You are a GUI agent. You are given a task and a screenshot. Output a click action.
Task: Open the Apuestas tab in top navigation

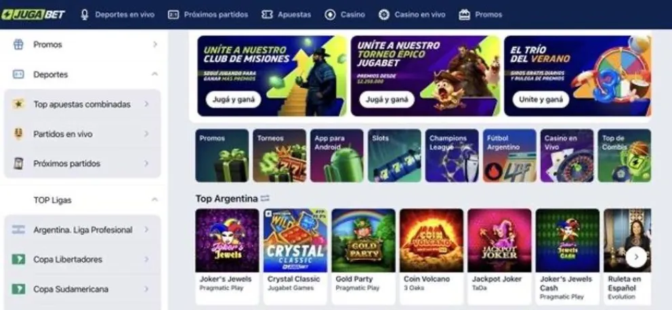tap(287, 15)
